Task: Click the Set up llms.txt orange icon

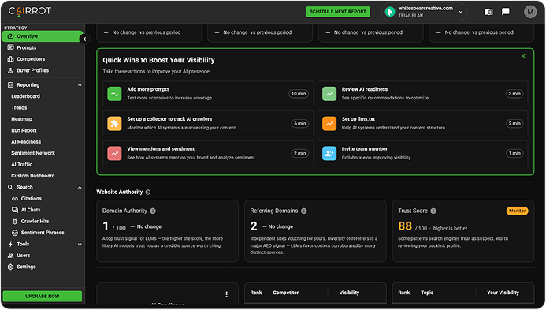Action: tap(329, 123)
